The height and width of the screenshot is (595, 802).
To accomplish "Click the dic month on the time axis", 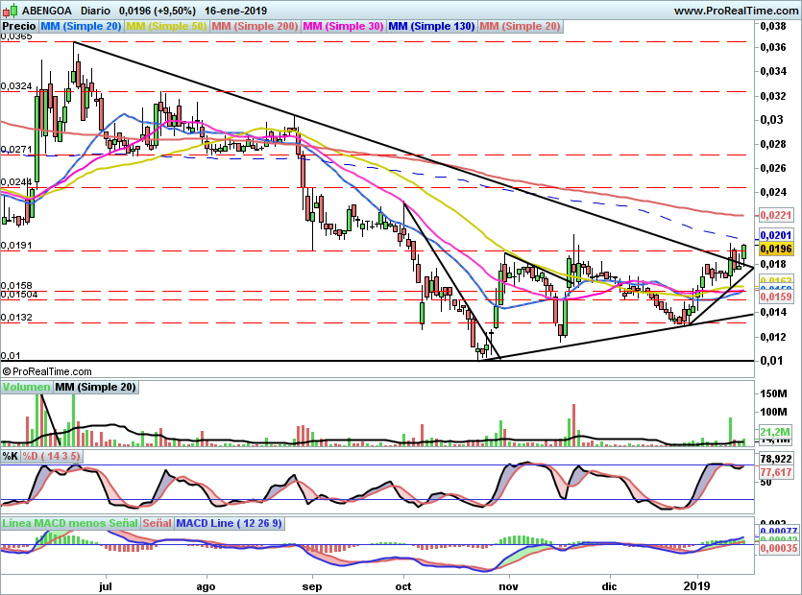I will tap(609, 586).
